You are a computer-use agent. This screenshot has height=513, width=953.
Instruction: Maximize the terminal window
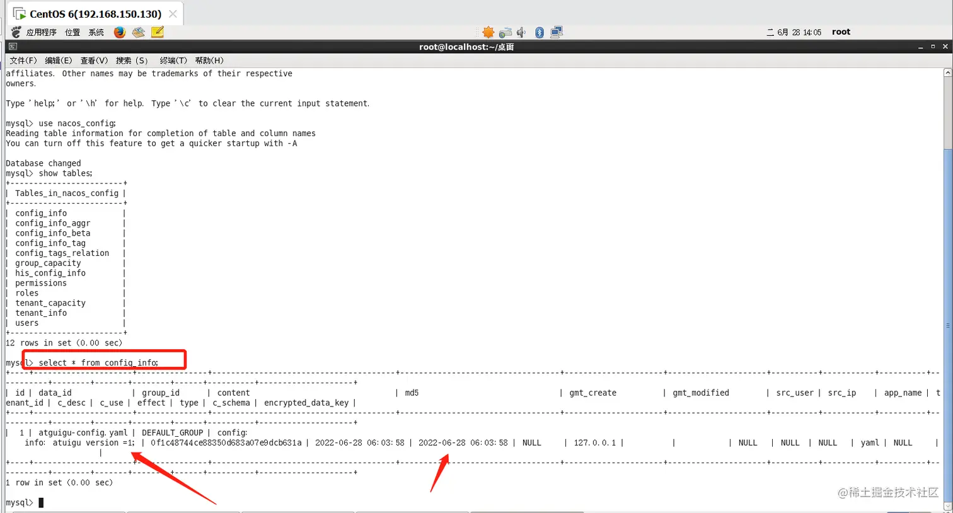[933, 47]
